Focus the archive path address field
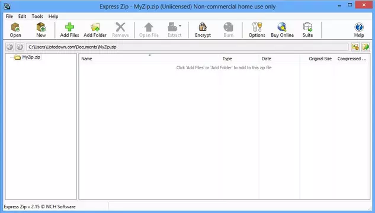This screenshot has width=375, height=213. tap(187, 47)
